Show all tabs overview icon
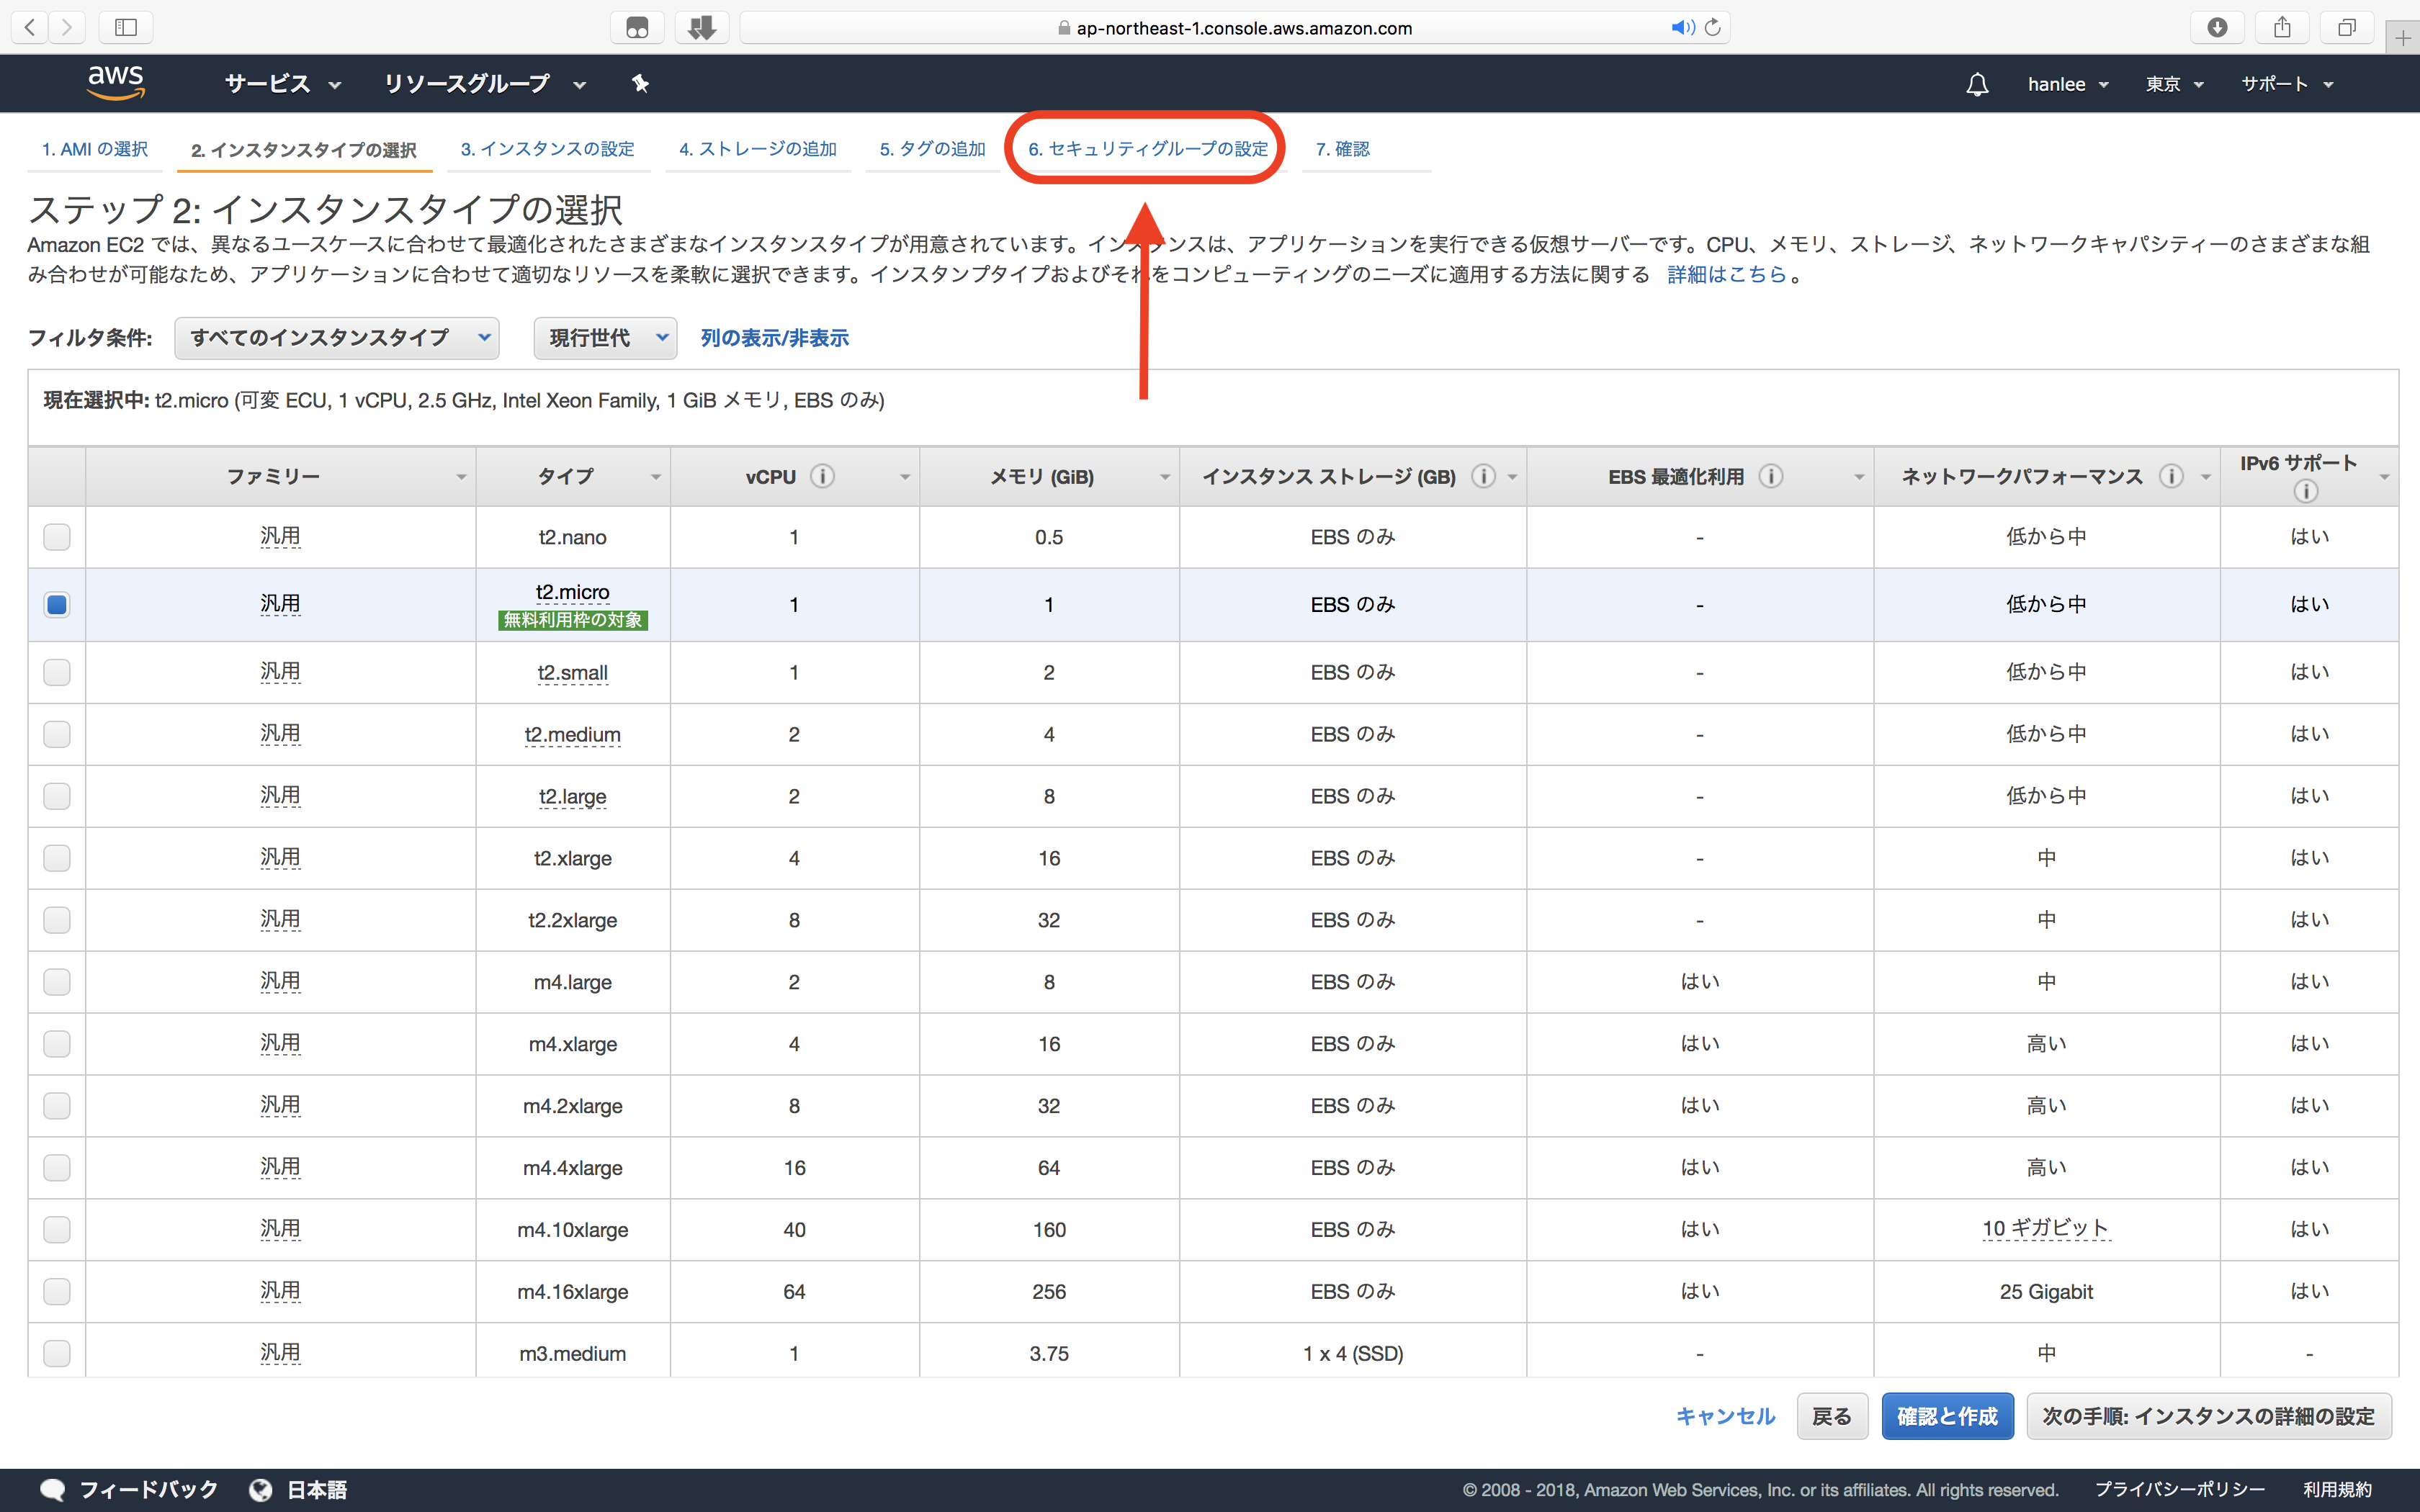 pyautogui.click(x=2347, y=27)
